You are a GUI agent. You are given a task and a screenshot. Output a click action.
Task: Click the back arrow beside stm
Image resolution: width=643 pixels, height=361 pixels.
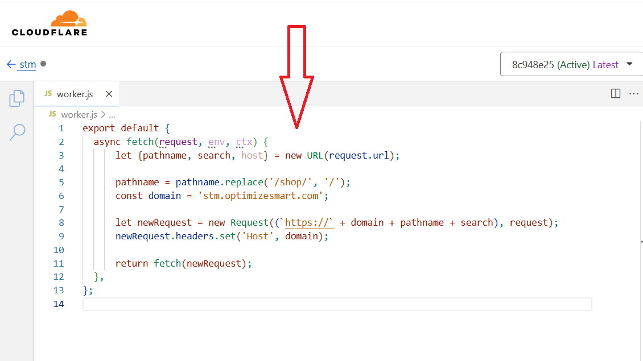coord(11,64)
